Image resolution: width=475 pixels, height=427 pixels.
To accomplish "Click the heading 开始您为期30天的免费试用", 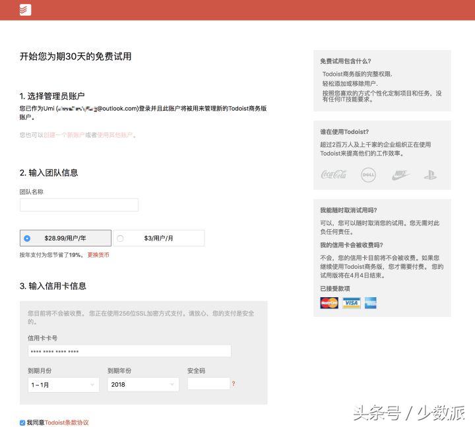I will pos(75,57).
